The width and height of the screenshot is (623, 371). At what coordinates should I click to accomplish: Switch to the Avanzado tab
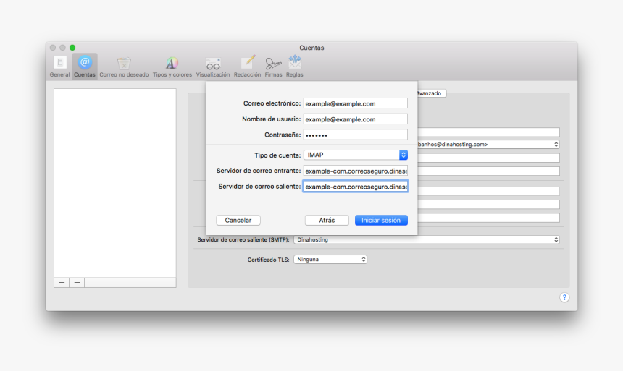coord(431,93)
